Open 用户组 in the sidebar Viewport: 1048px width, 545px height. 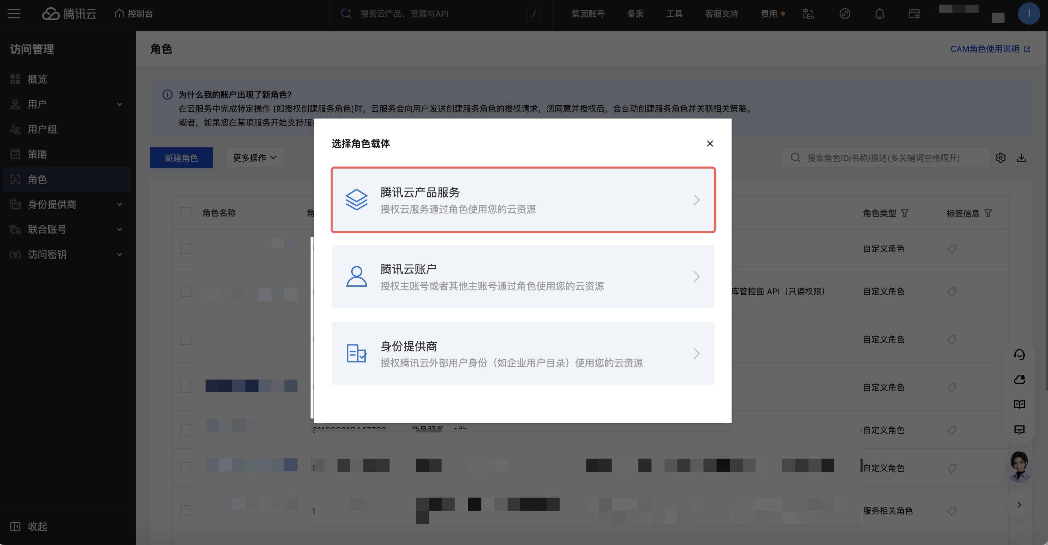[67, 129]
